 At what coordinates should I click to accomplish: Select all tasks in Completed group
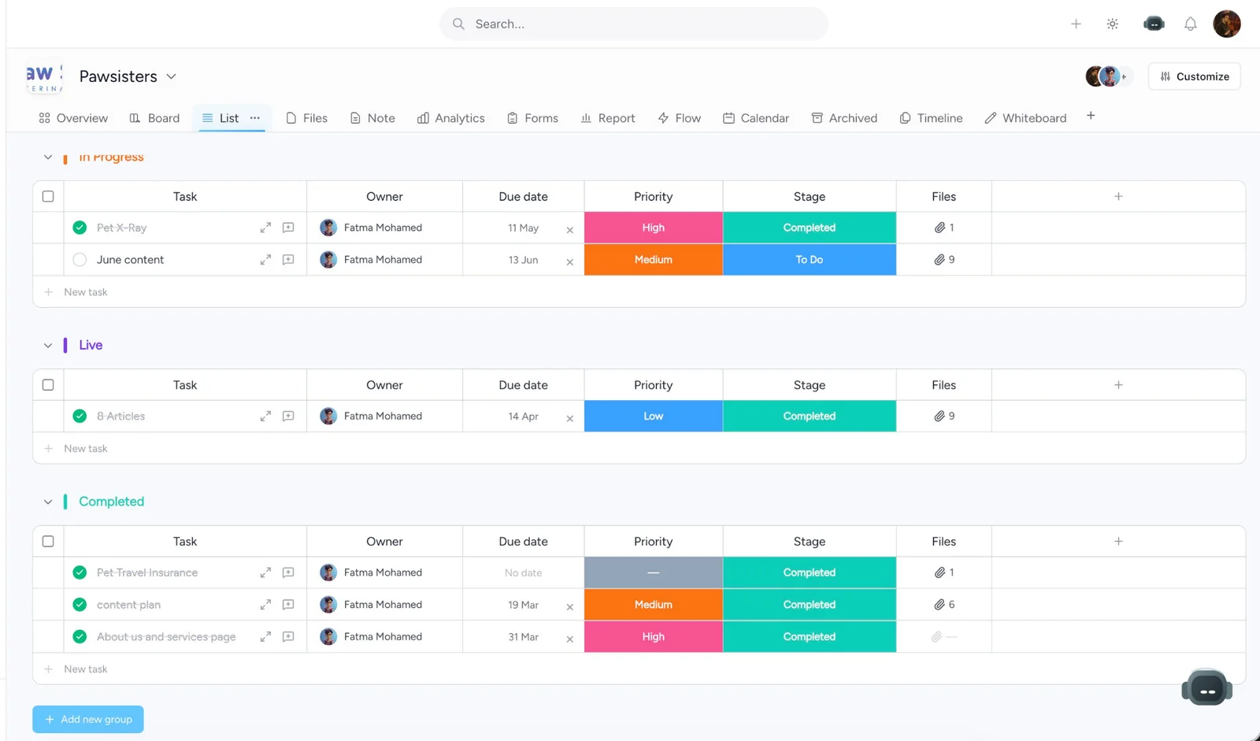point(48,541)
